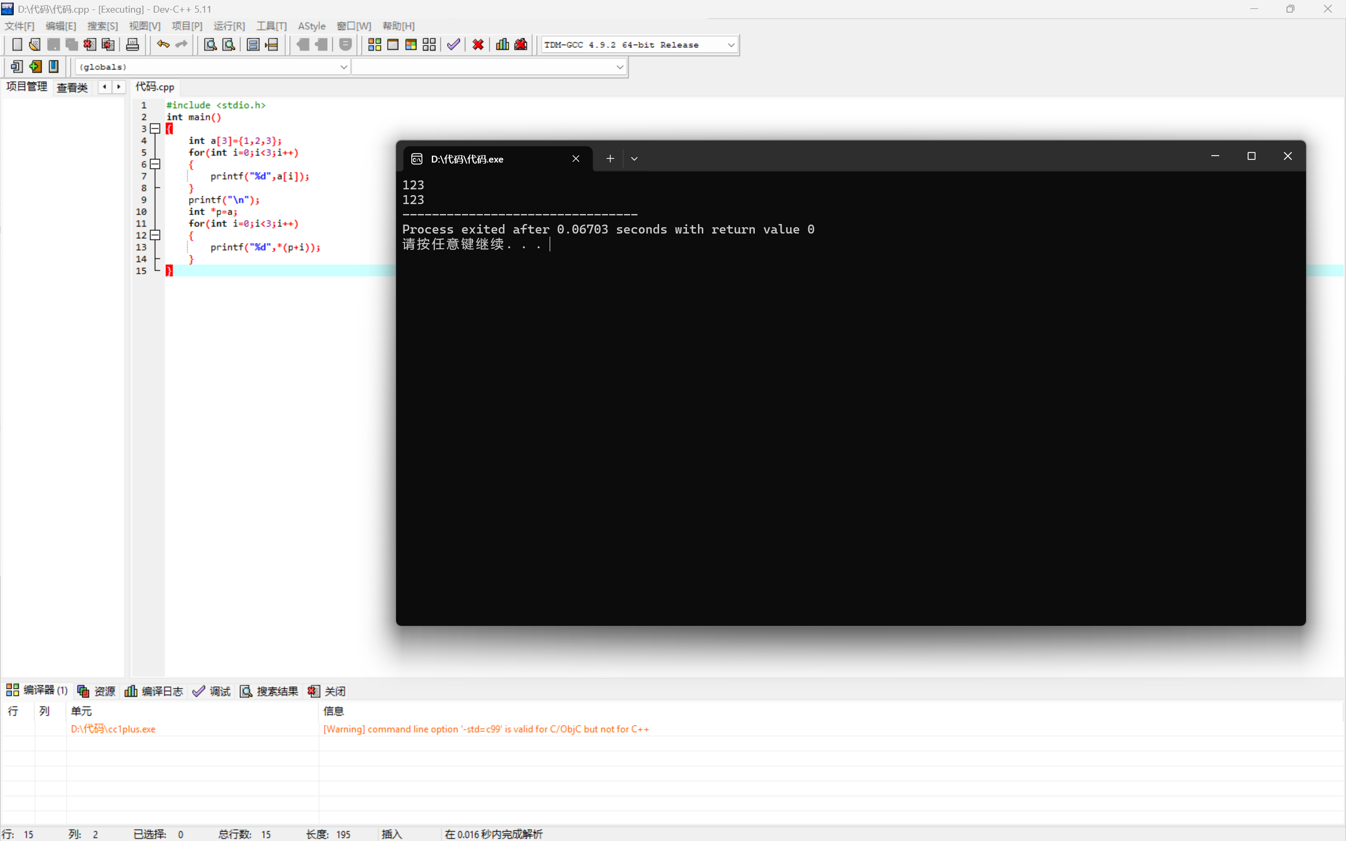Click the Debug checkmark icon
The width and height of the screenshot is (1346, 841).
pyautogui.click(x=453, y=45)
